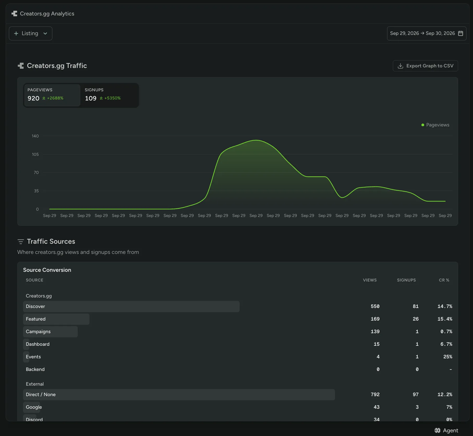Click the 140 y-axis label on chart
Viewport: 473px width, 436px height.
pos(35,136)
